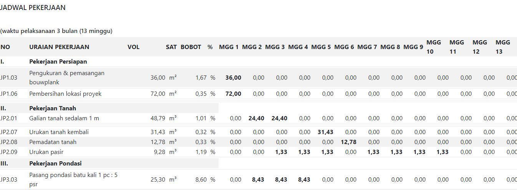This screenshot has height=190, width=517.
Task: Click the VOL column header
Action: (x=133, y=47)
